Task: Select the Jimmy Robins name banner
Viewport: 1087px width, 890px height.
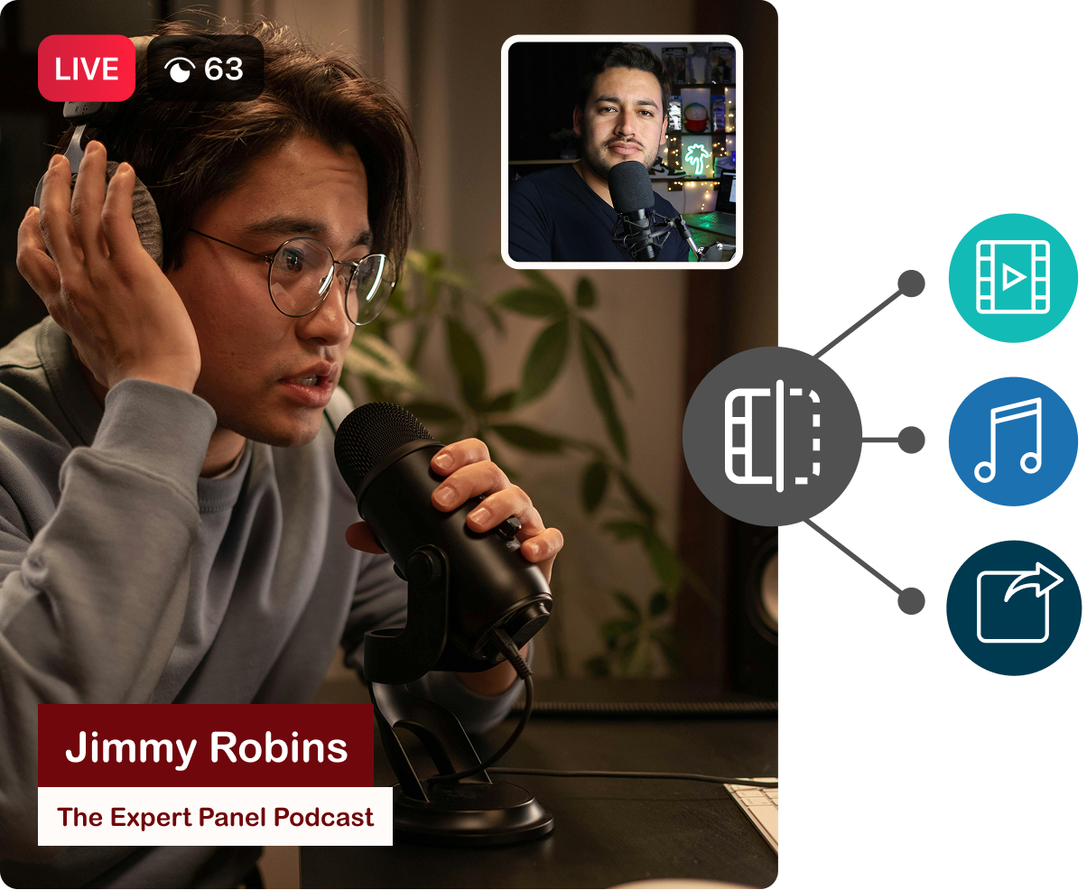Action: point(206,746)
